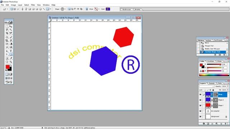Select the Eraser tool
230x129 pixels.
(x=7, y=44)
